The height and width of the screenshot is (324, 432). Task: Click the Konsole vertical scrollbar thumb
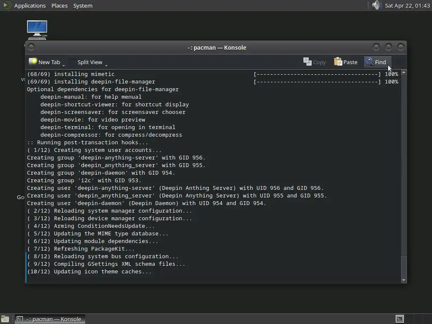[x=404, y=266]
